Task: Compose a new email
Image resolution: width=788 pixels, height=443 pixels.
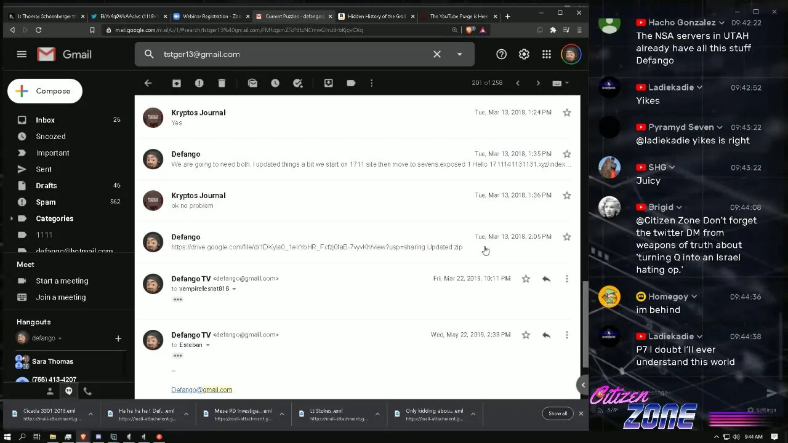Action: pyautogui.click(x=44, y=91)
